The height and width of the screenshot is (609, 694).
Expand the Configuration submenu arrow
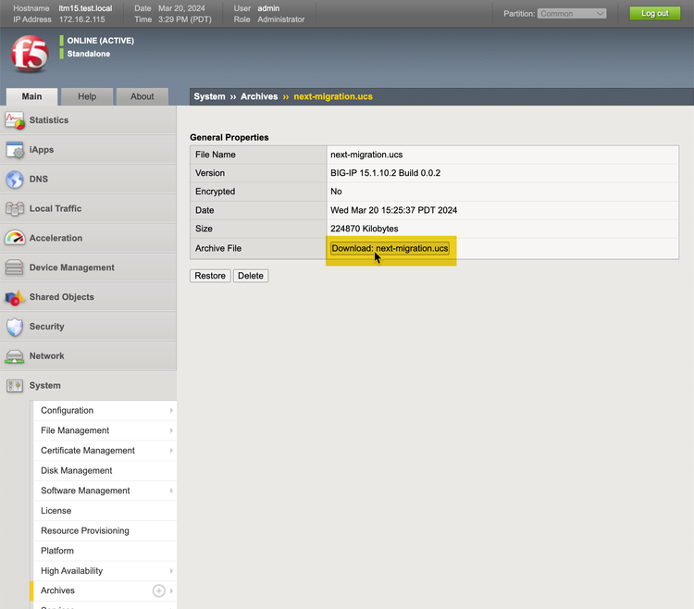point(171,411)
